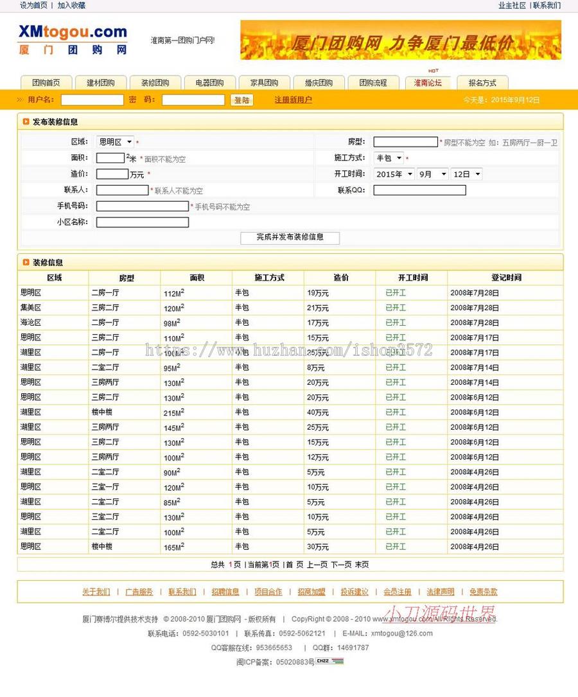Click the 末页 pagination link
Screen dimensions: 578x697
click(362, 565)
